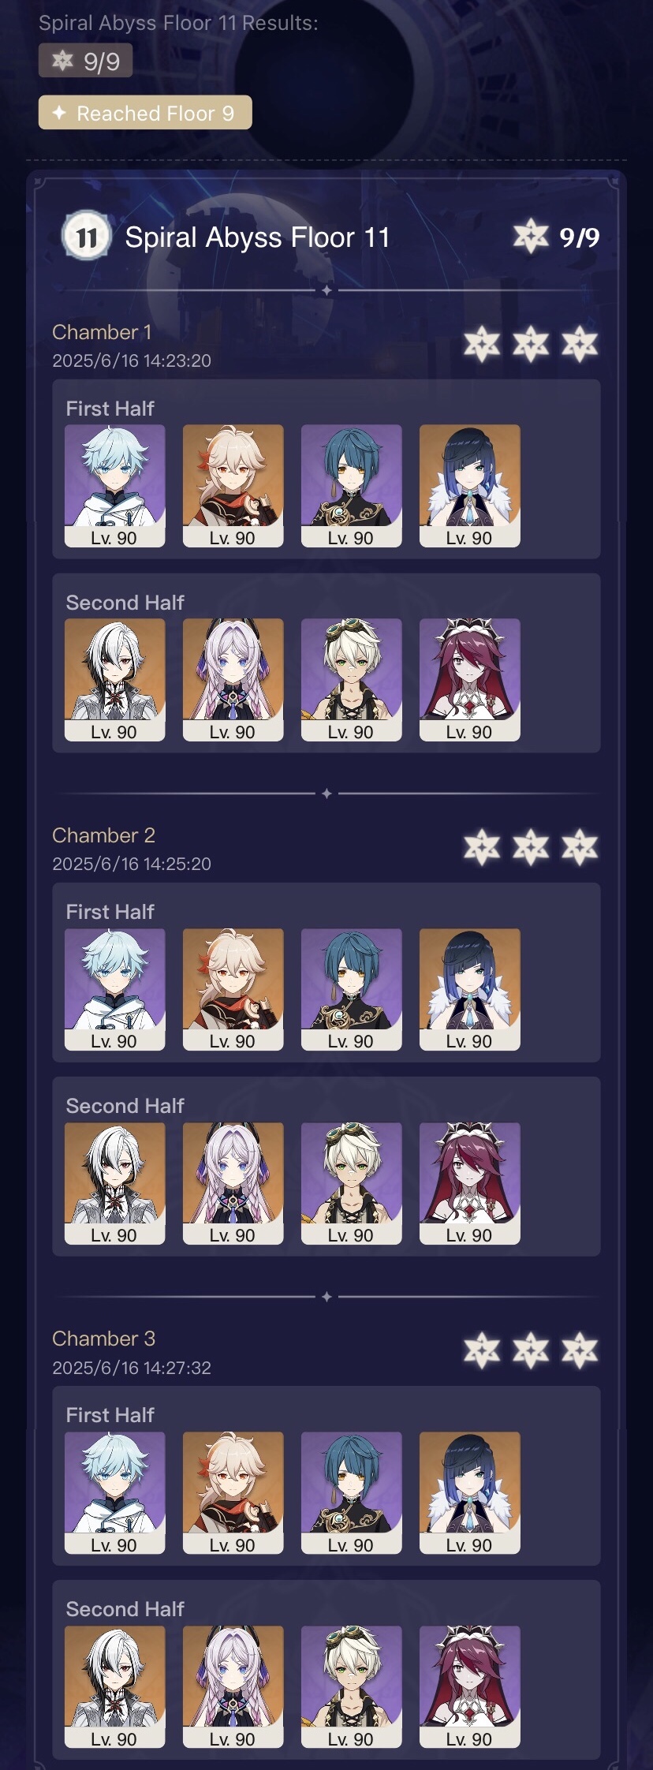Select red-leaf blonde character in Chamber 1 First Half
Viewport: 653px width, 1770px height.
click(x=233, y=486)
